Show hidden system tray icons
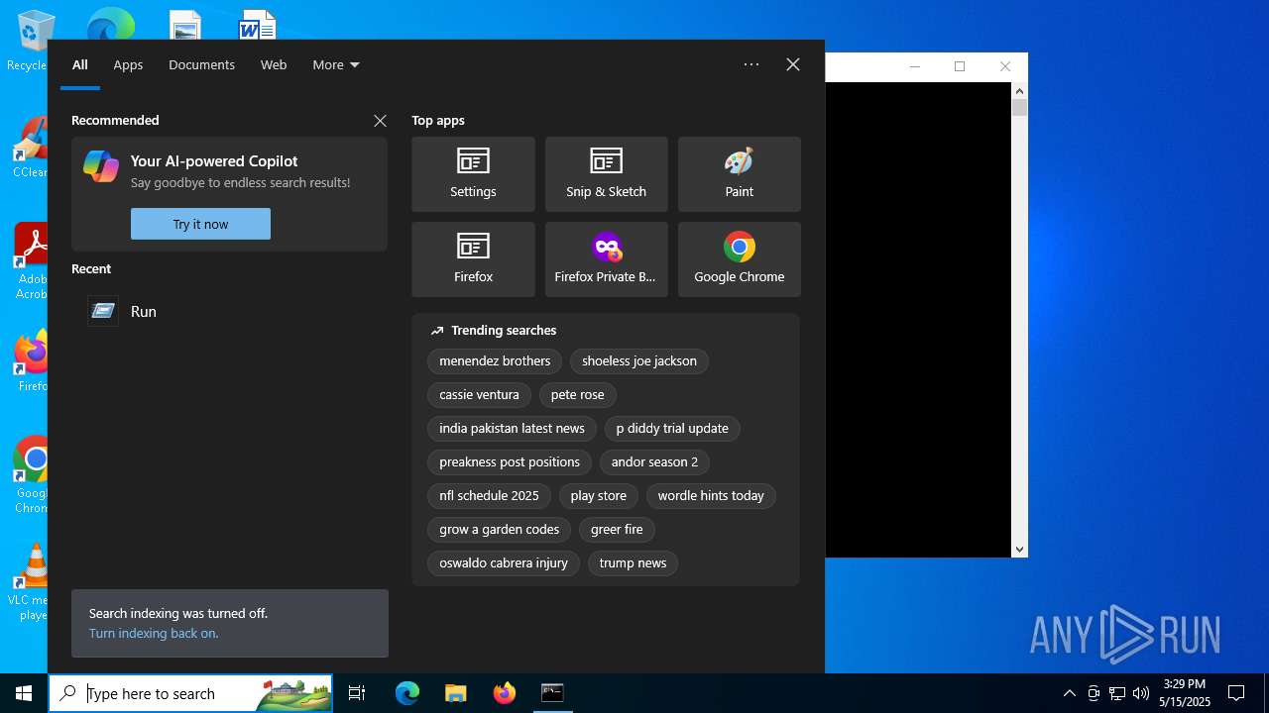Image resolution: width=1269 pixels, height=713 pixels. coord(1069,693)
